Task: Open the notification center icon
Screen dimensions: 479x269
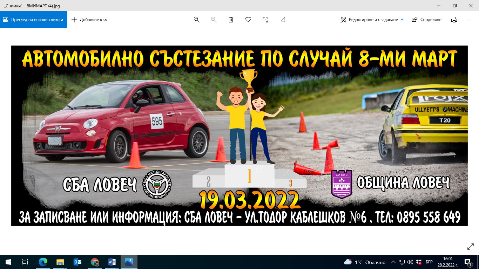Action: coord(468,262)
